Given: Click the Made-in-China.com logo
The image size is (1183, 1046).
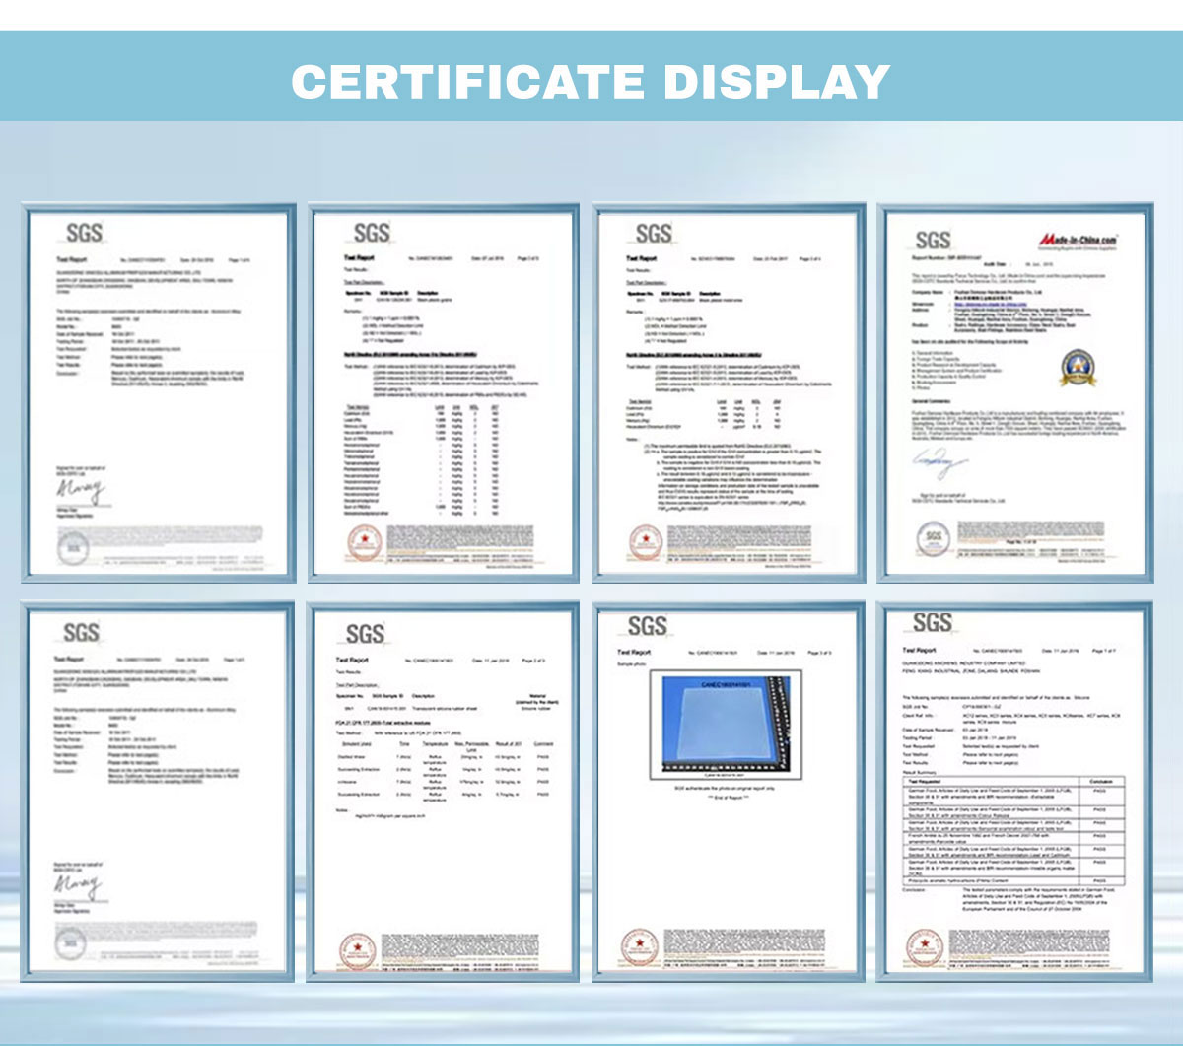Looking at the screenshot, I should click(x=1077, y=241).
